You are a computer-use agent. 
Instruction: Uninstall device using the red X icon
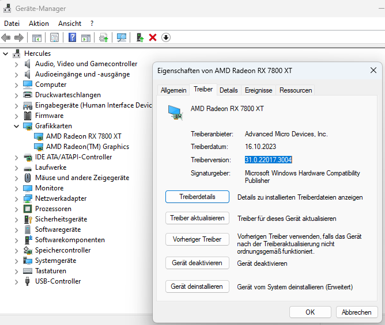(153, 37)
